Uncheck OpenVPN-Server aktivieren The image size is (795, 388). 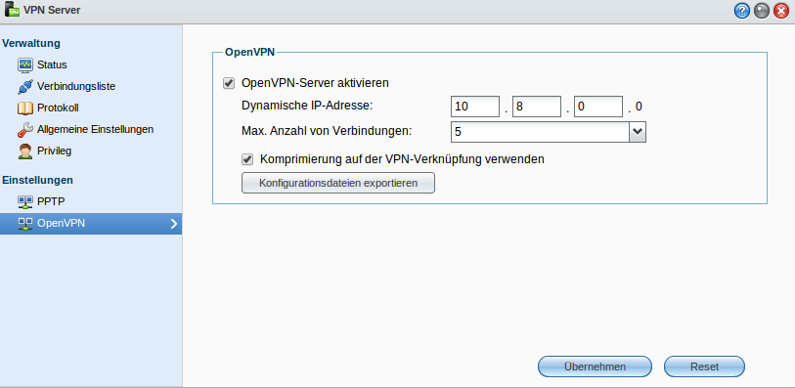229,83
